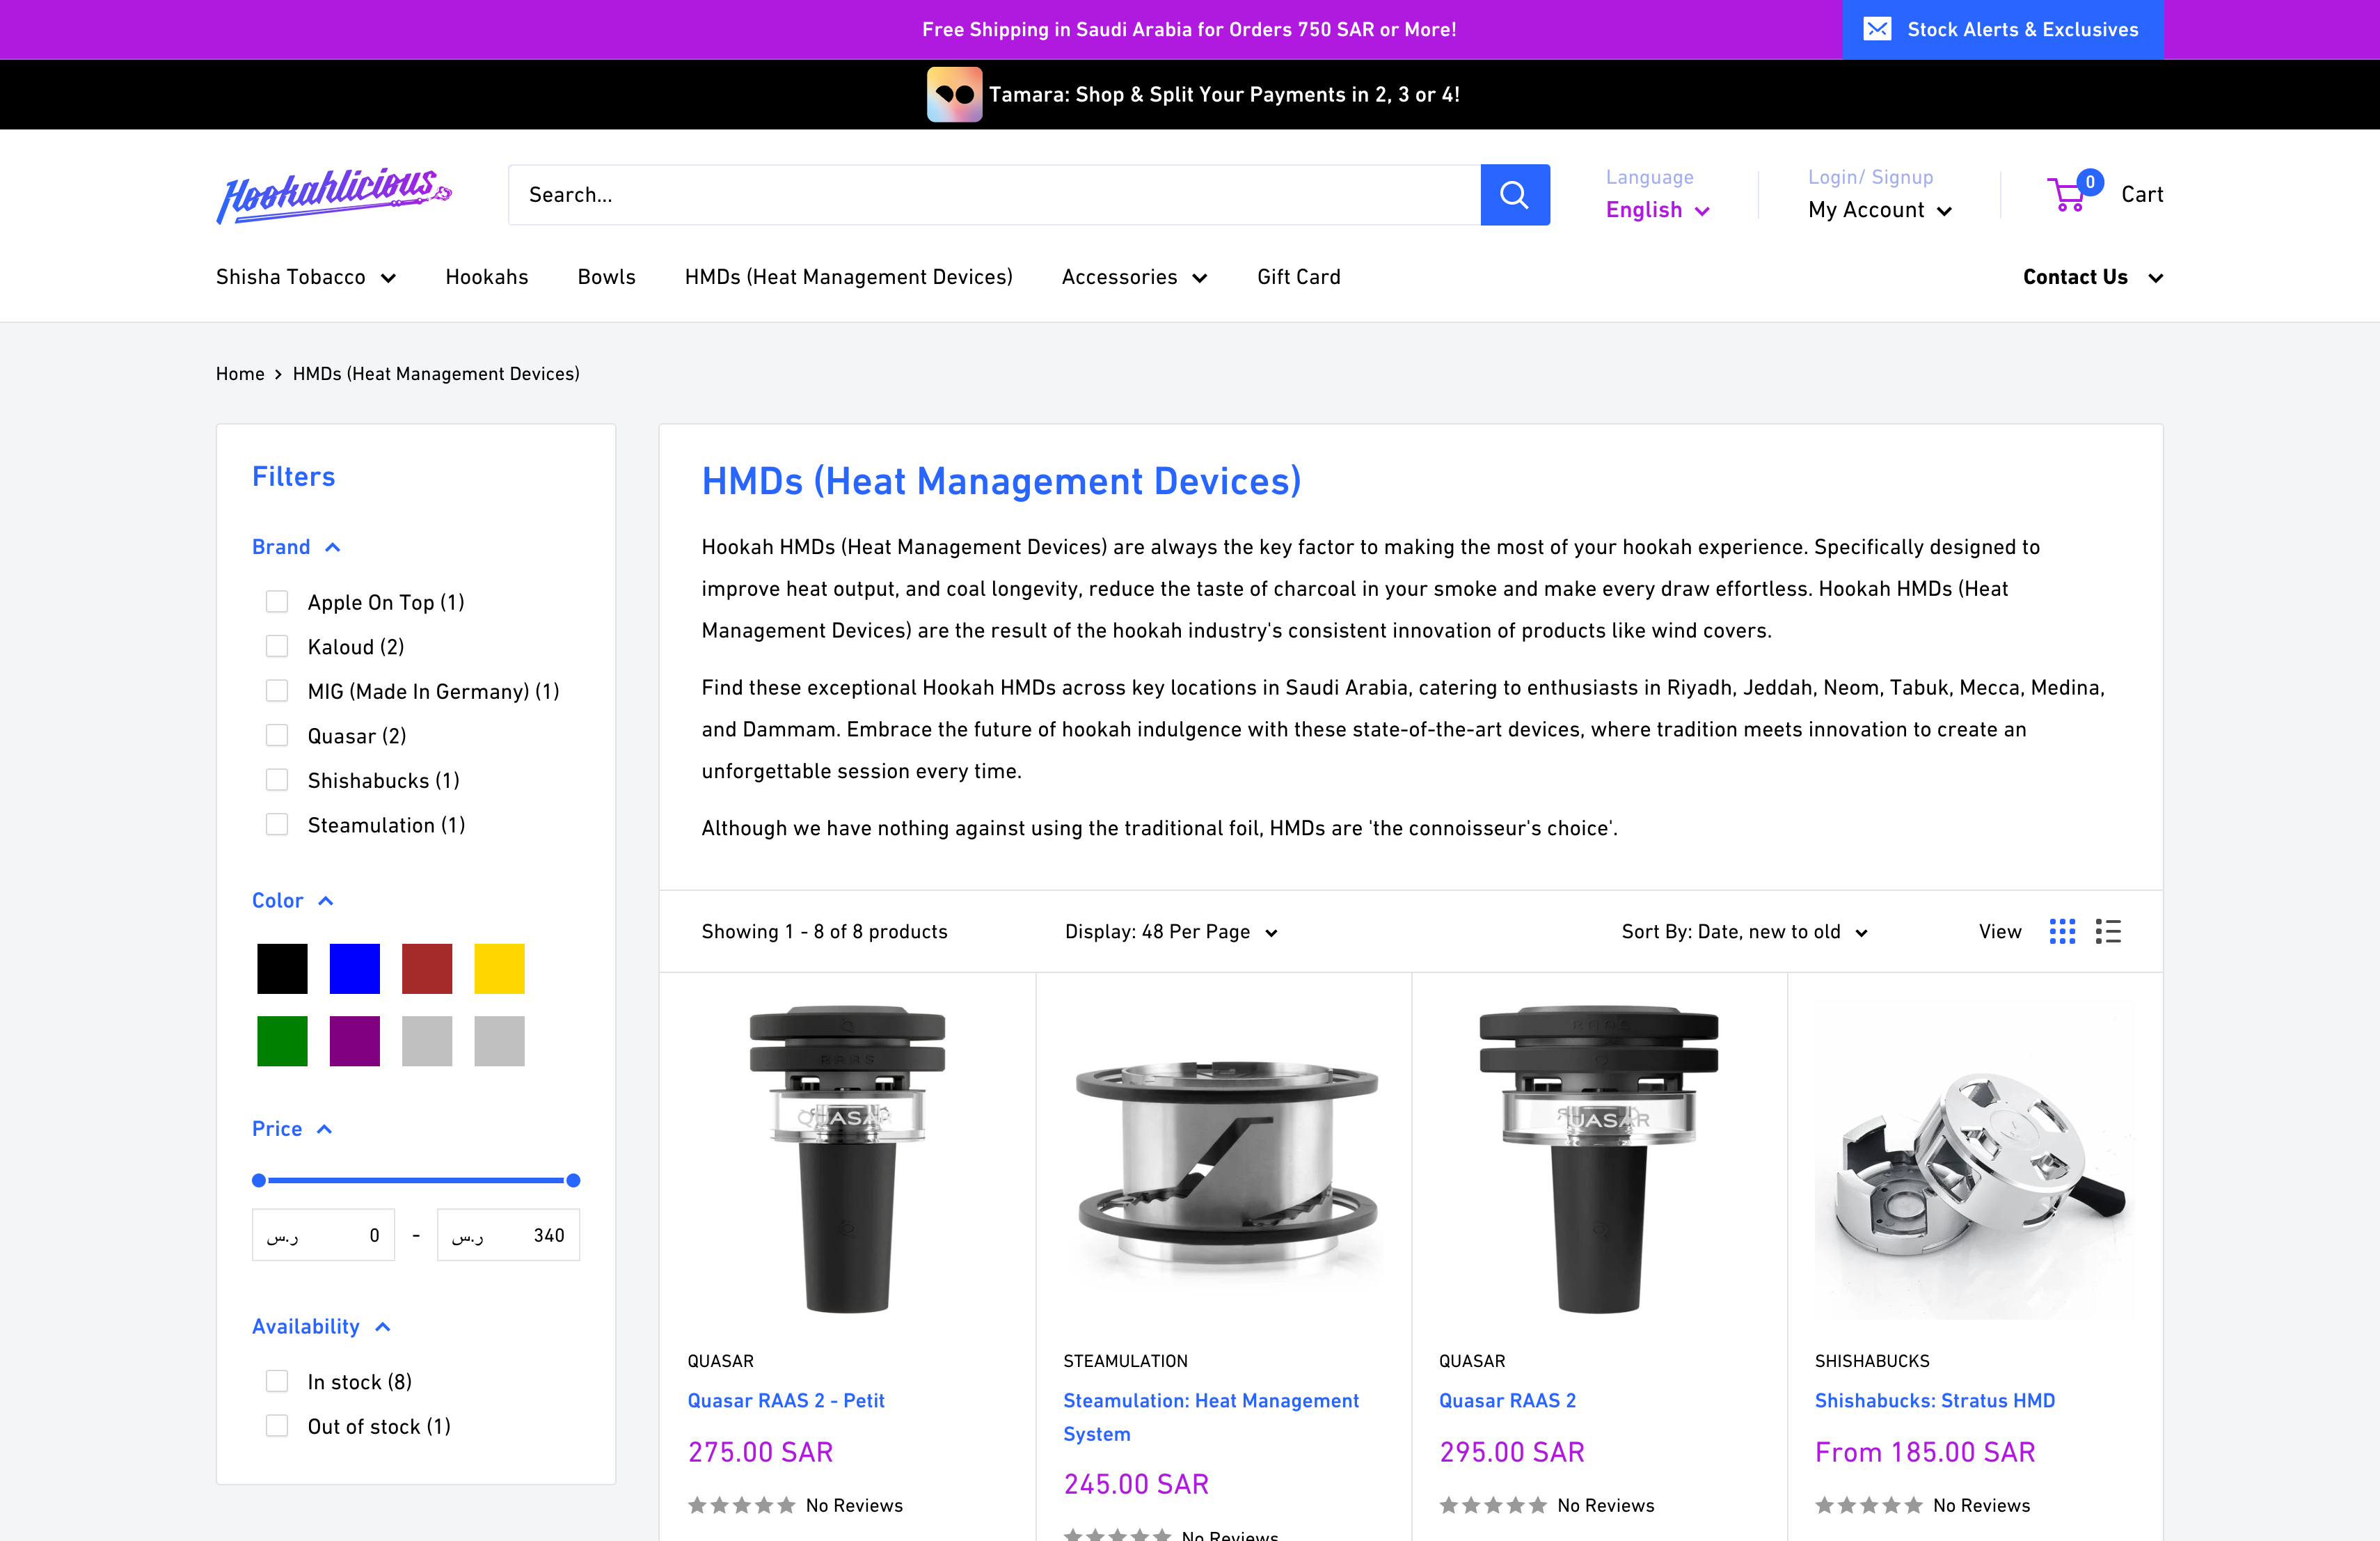Enable the In stock filter
Image resolution: width=2380 pixels, height=1541 pixels.
tap(277, 1380)
